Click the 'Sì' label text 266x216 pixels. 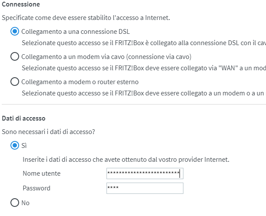click(24, 145)
